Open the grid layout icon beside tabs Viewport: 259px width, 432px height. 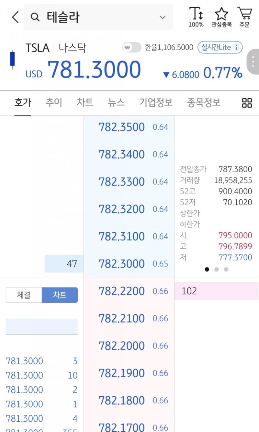(x=247, y=103)
